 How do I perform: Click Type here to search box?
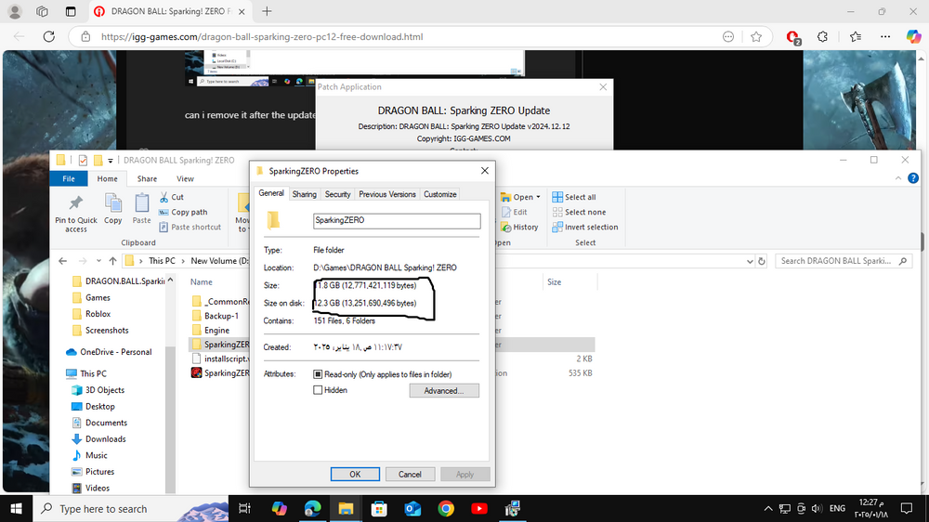pos(130,508)
